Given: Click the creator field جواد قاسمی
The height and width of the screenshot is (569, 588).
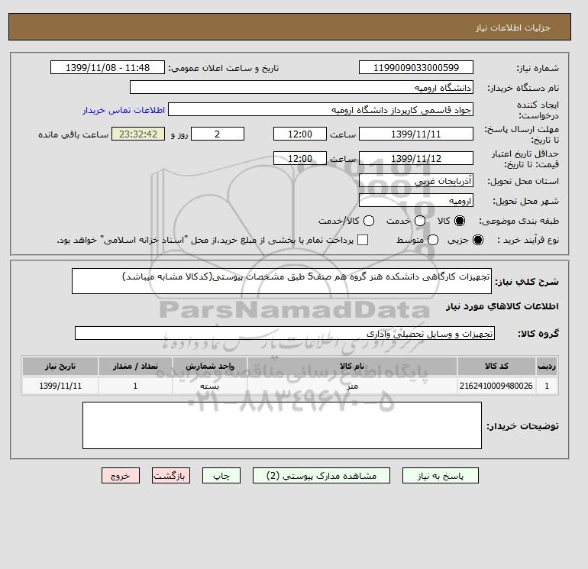Looking at the screenshot, I should (x=321, y=109).
